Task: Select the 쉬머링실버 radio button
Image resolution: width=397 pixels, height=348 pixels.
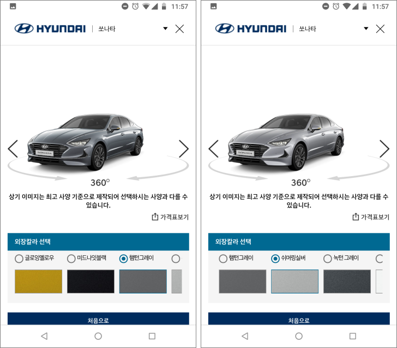Action: pos(275,259)
